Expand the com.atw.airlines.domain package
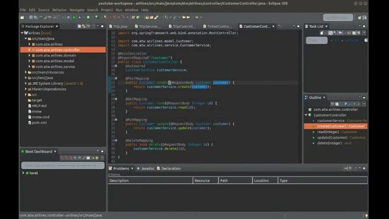This screenshot has width=389, height=219. pyautogui.click(x=29, y=55)
